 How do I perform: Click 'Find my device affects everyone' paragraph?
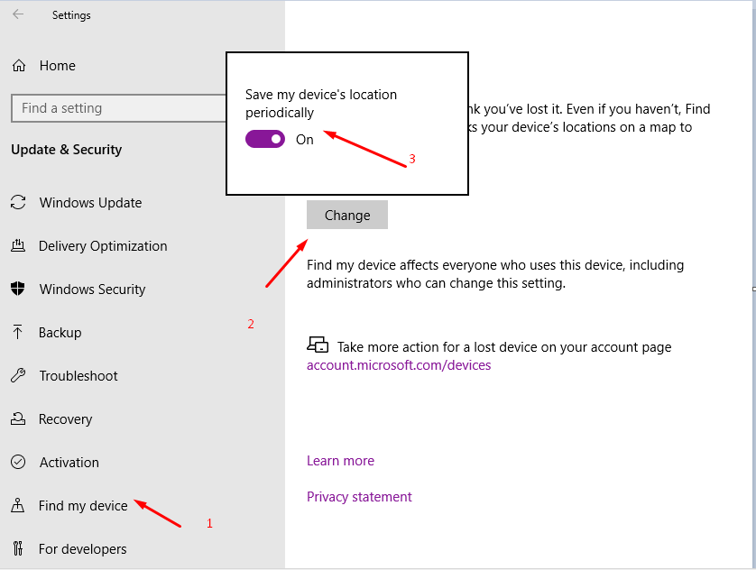click(495, 273)
